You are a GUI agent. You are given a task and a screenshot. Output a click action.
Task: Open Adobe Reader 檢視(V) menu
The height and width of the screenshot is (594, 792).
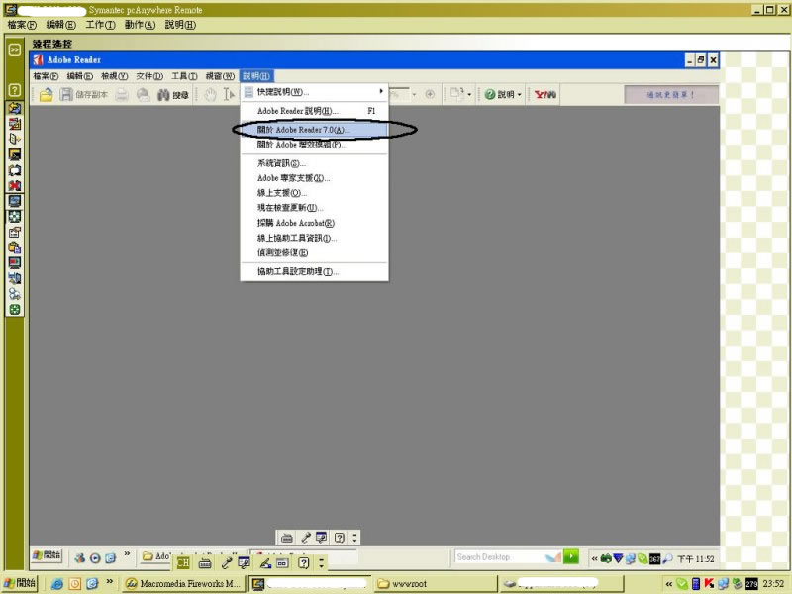pos(114,76)
